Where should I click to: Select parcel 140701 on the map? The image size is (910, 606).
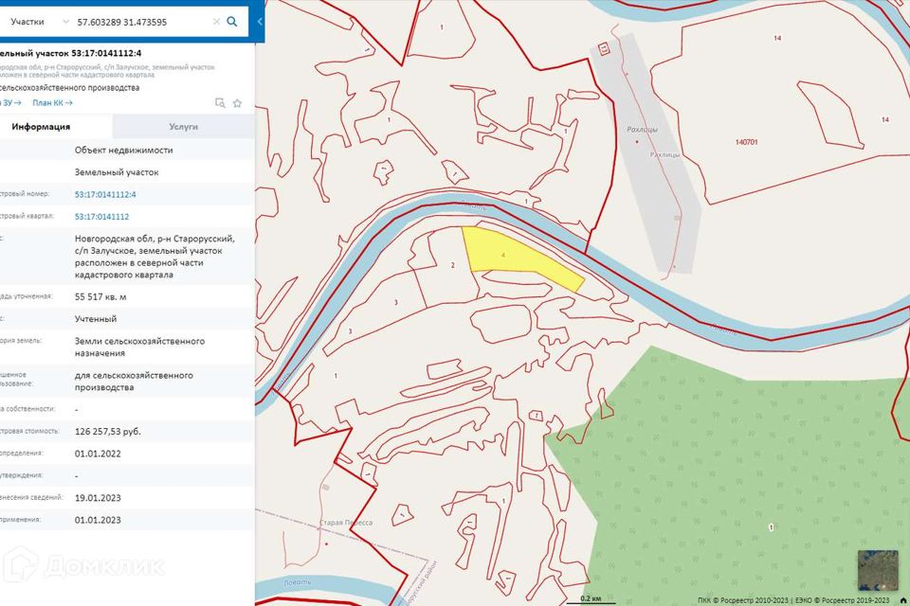[x=746, y=142]
